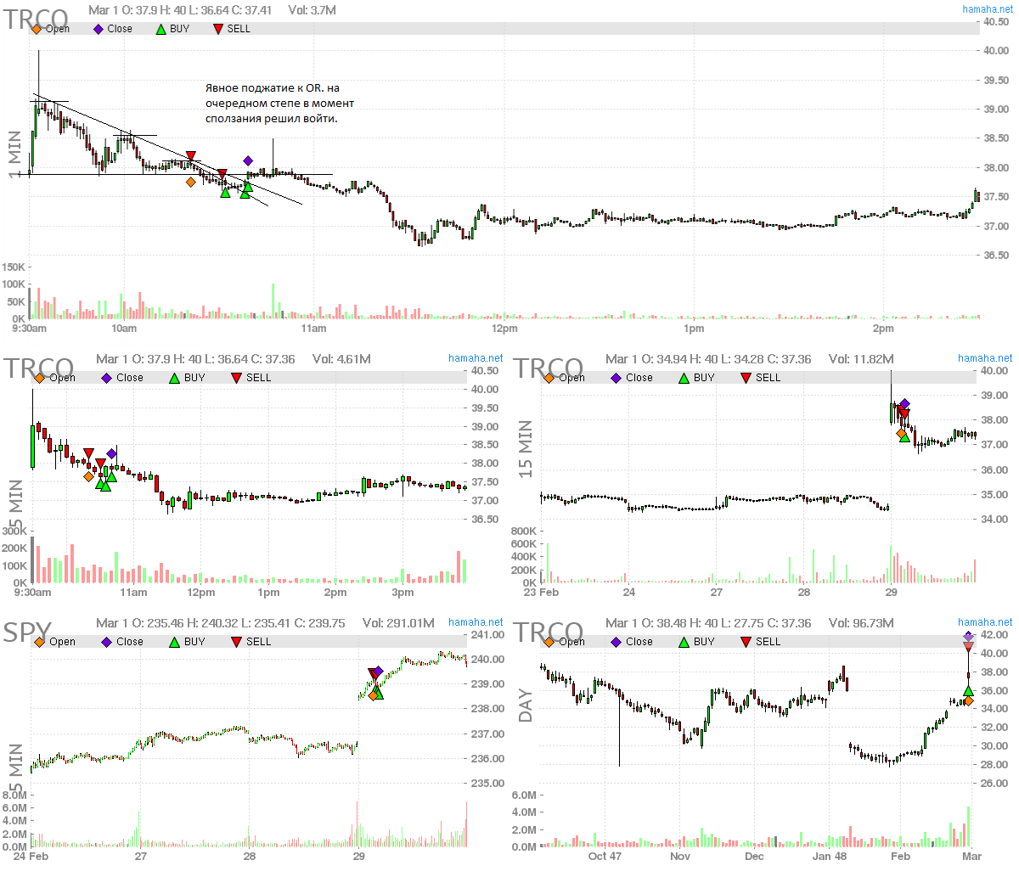1019x877 pixels.
Task: Click the "10am" axis label on the 1-minute chart
Action: (124, 329)
